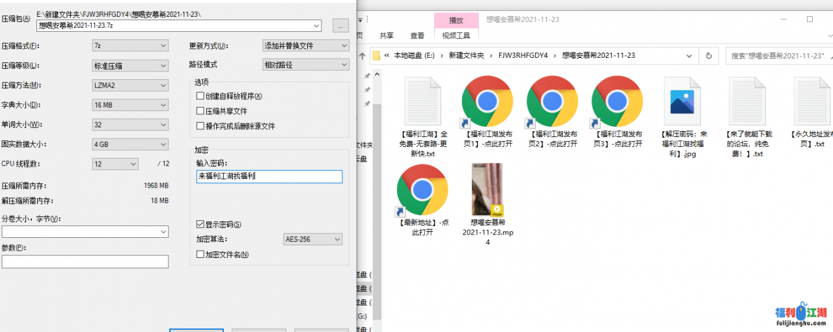This screenshot has width=833, height=332.
Task: Select the 全免费-无套路 txt file icon
Action: (x=422, y=101)
